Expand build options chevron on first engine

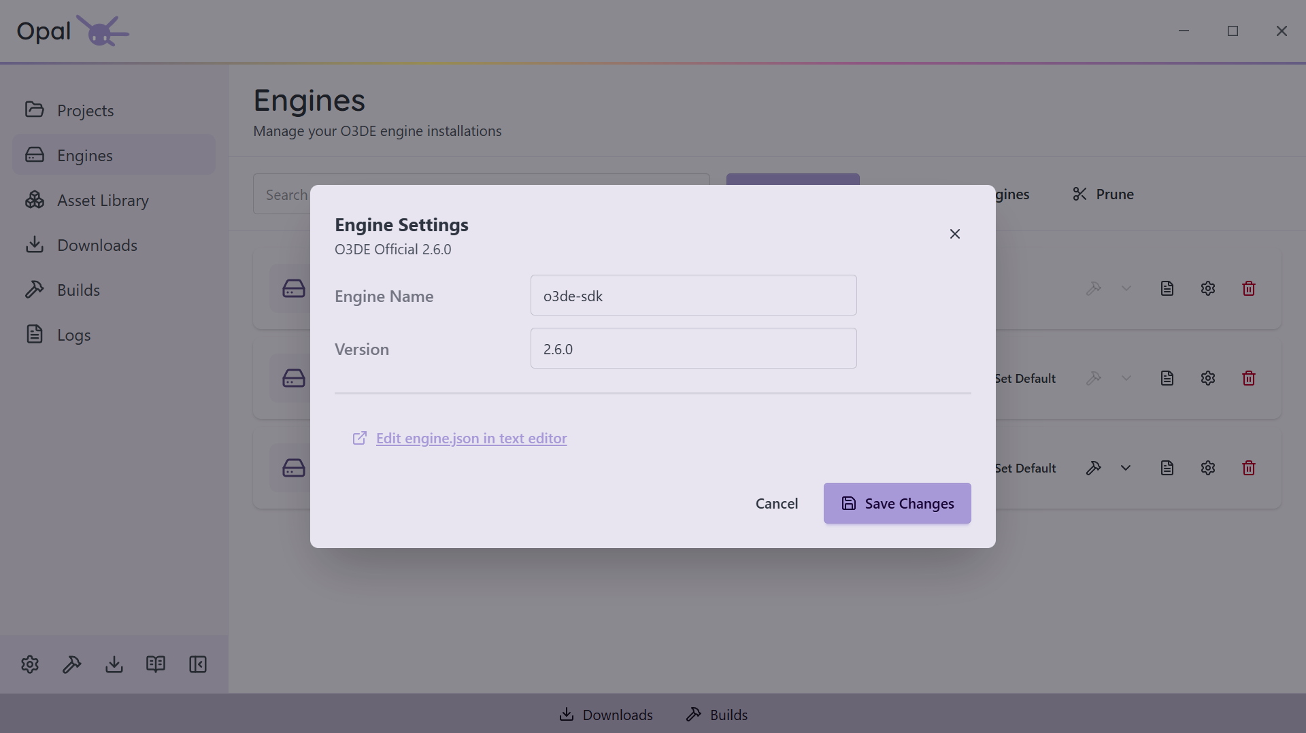click(1126, 288)
